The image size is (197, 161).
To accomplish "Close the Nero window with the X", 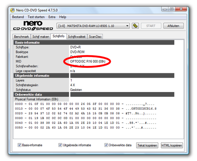I will pos(181,9).
